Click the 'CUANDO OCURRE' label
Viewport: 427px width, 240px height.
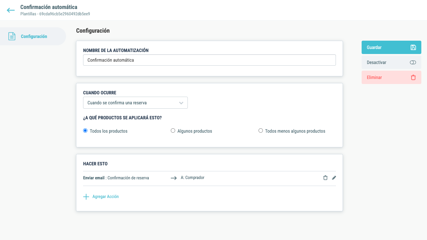(100, 93)
